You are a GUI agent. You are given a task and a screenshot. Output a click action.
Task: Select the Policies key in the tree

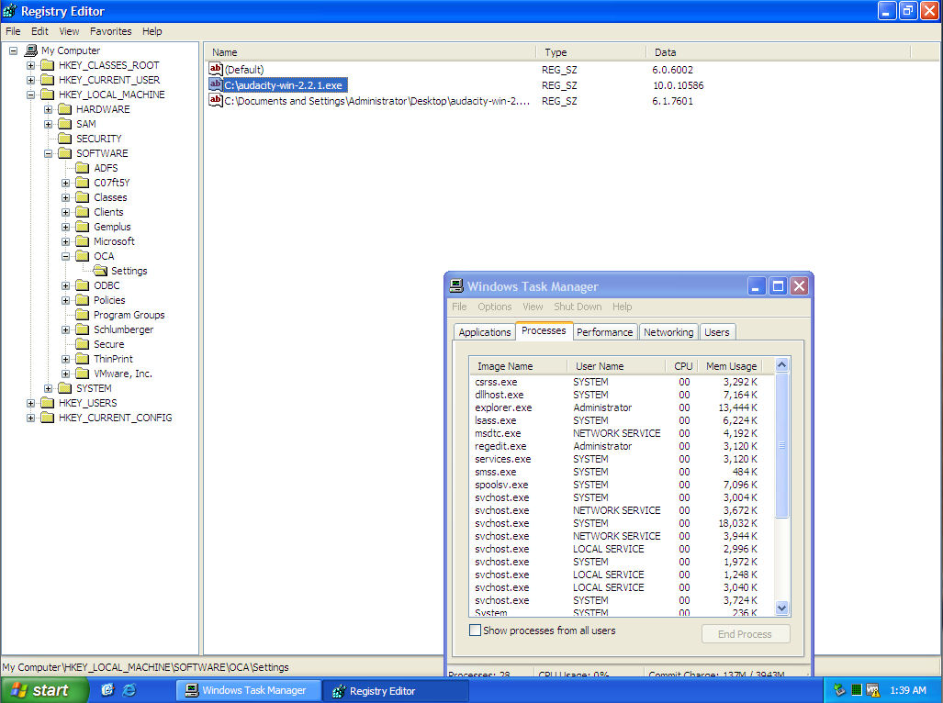(109, 300)
